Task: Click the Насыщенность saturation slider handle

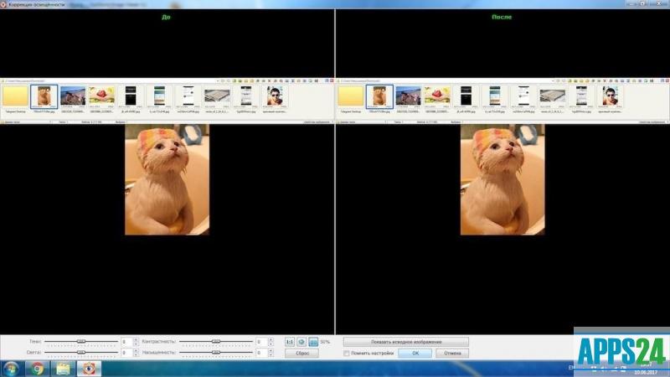Action: [216, 352]
